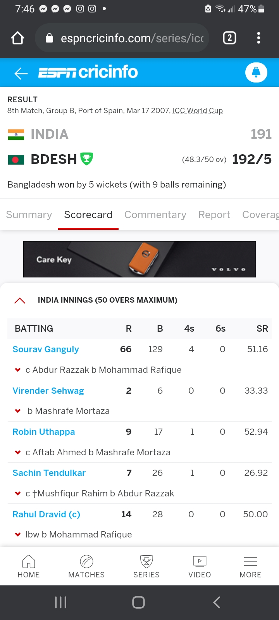Switch to the Summary tab
The width and height of the screenshot is (279, 620).
pos(29,215)
